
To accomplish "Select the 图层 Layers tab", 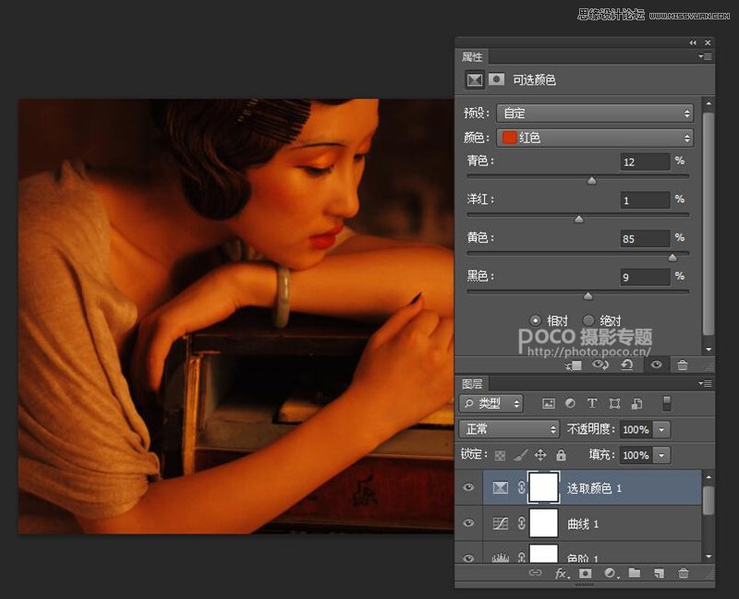I will [472, 384].
